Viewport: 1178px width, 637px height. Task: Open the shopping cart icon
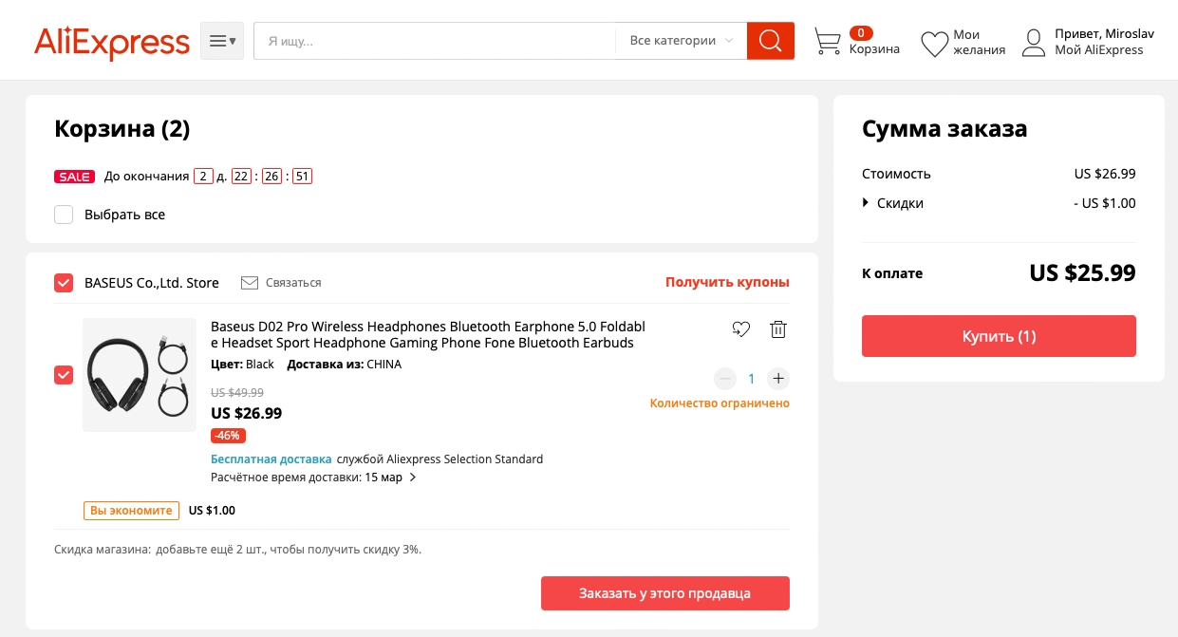pyautogui.click(x=828, y=42)
